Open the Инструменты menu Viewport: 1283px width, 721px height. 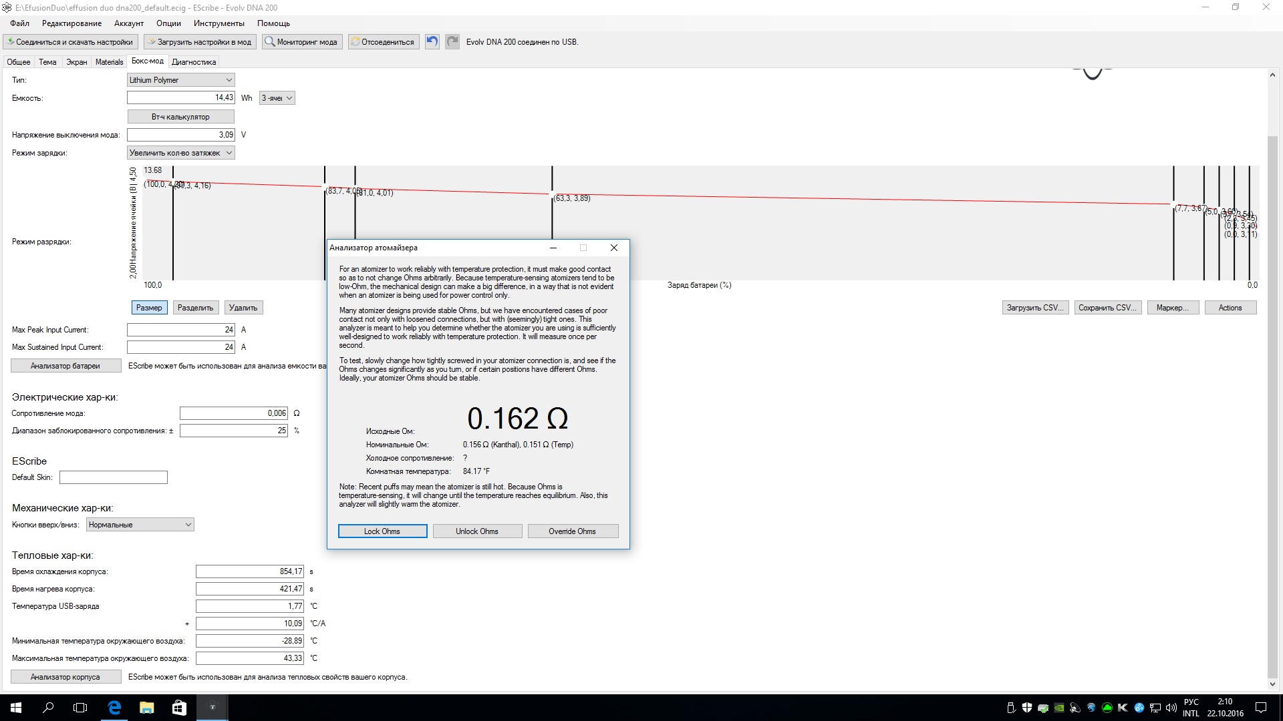(219, 23)
